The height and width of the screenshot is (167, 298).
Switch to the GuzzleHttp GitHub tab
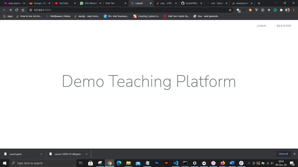(x=191, y=3)
